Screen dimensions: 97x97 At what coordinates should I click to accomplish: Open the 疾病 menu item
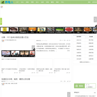27,2
